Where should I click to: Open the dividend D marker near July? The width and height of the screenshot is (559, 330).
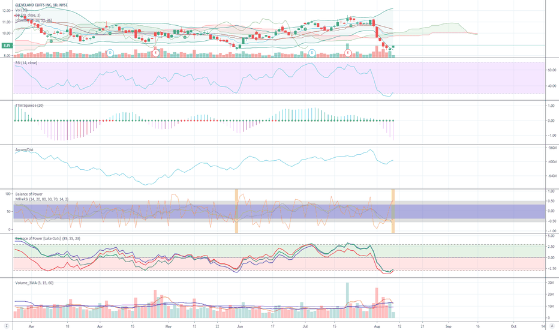pyautogui.click(x=312, y=53)
